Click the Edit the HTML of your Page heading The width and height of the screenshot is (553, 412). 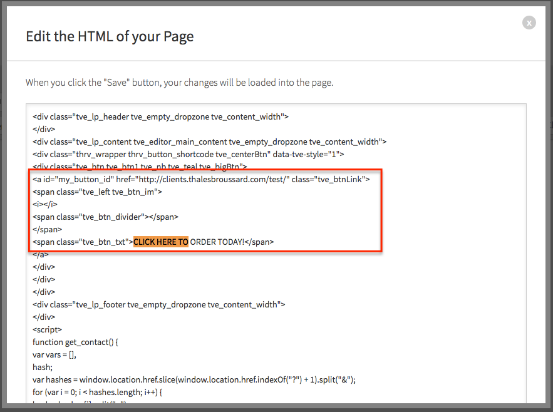point(110,37)
